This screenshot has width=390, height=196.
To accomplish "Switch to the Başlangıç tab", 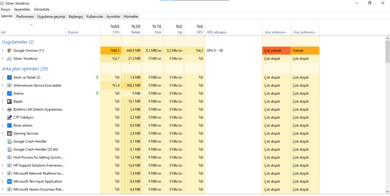I will 76,16.
